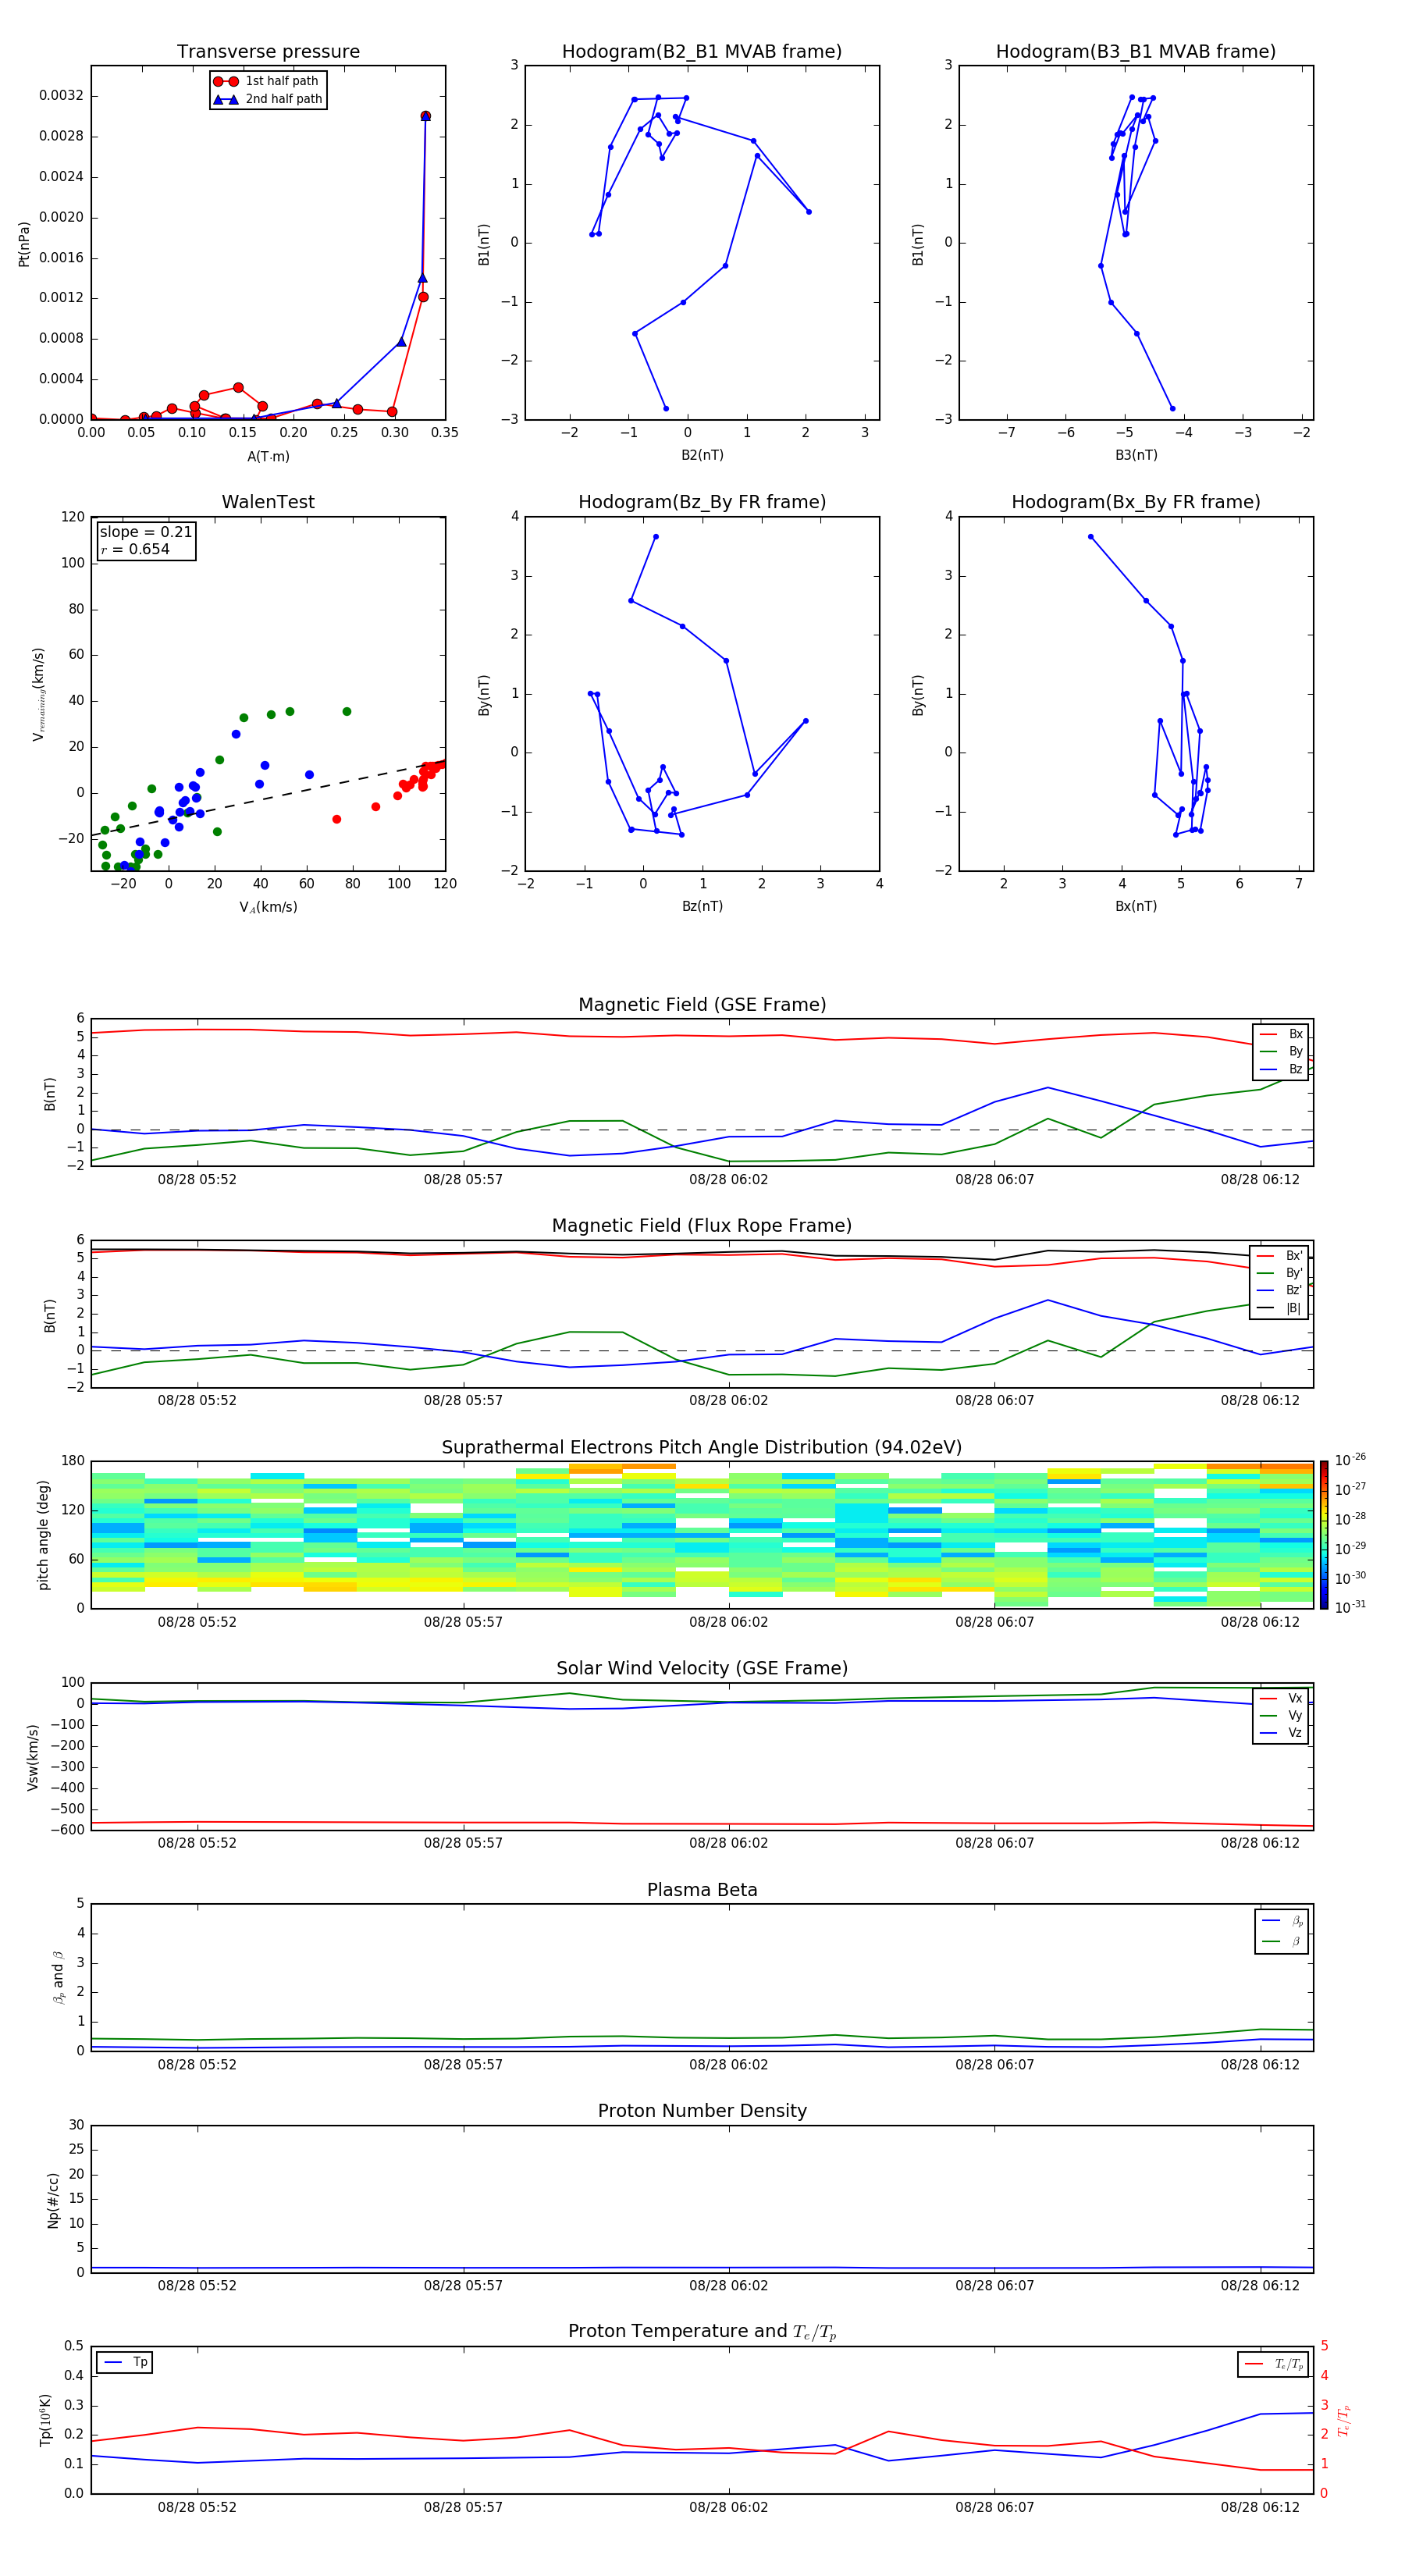The width and height of the screenshot is (1405, 2576).
Task: Click the 'Magnetic Field (GSE Frame)' title
Action: point(702,1005)
